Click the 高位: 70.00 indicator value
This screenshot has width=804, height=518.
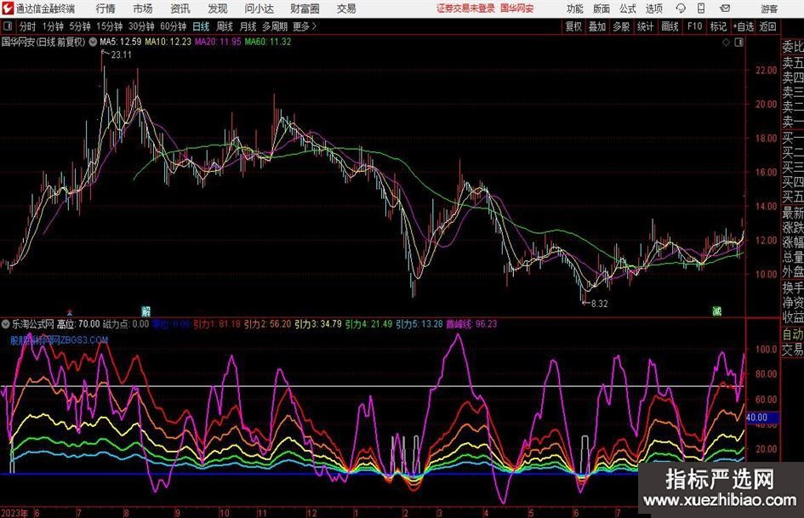pyautogui.click(x=78, y=324)
